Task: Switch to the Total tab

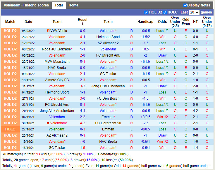Action: pos(59,5)
